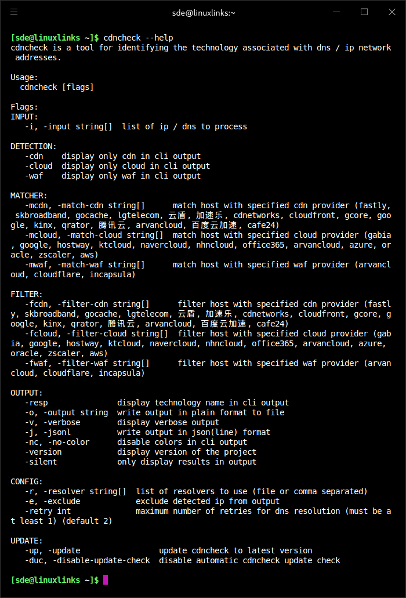Click the typed cdncheck --help command
Image resolution: width=406 pixels, height=598 pixels.
138,38
